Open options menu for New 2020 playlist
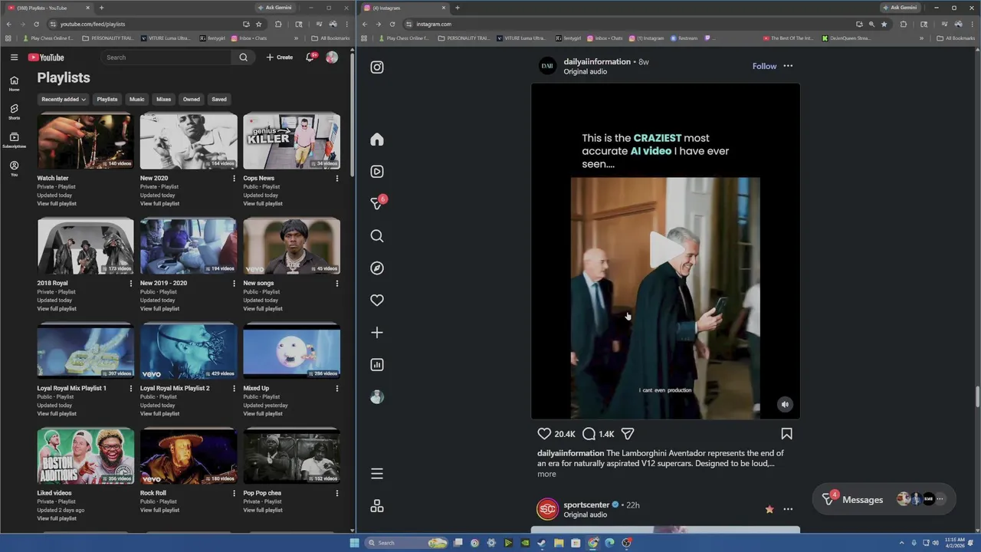The width and height of the screenshot is (981, 552). [234, 179]
